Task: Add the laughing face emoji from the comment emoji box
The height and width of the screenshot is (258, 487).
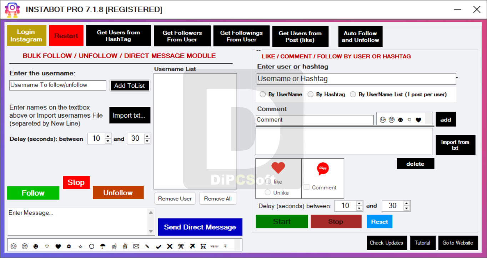Action: (383, 120)
